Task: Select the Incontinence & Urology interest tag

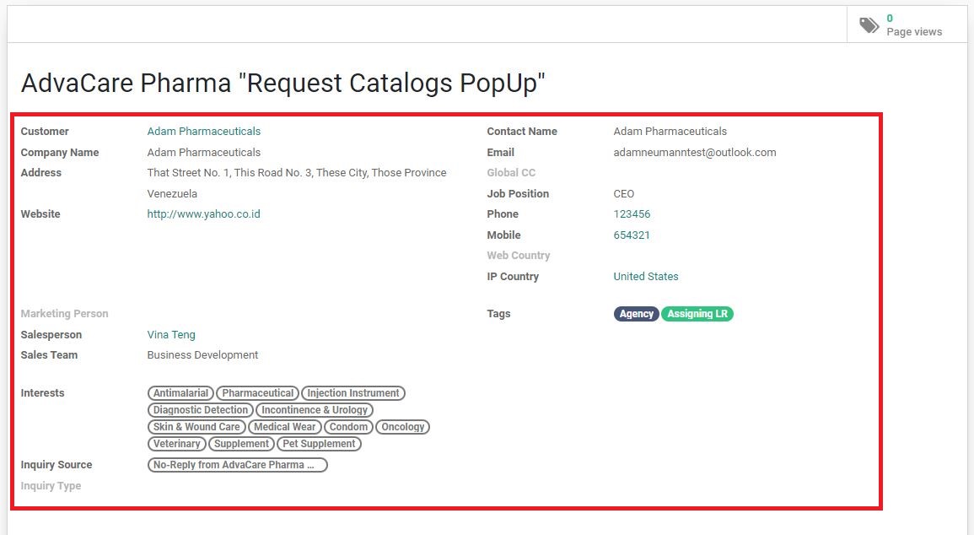Action: [x=315, y=410]
